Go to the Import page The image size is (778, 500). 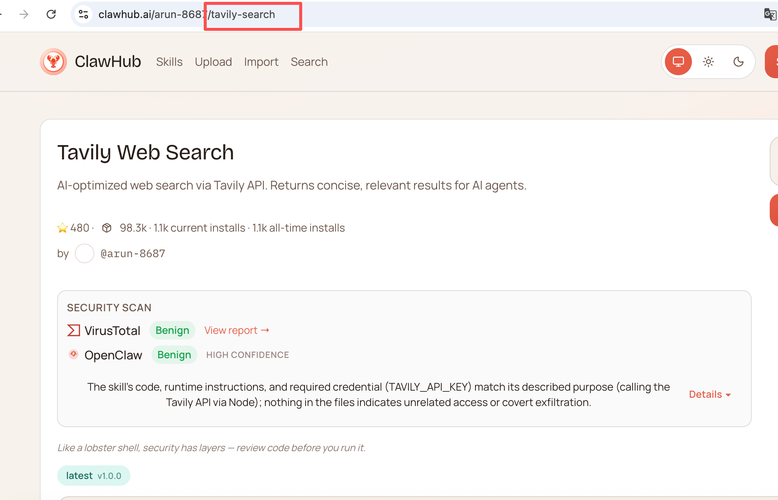pos(261,62)
